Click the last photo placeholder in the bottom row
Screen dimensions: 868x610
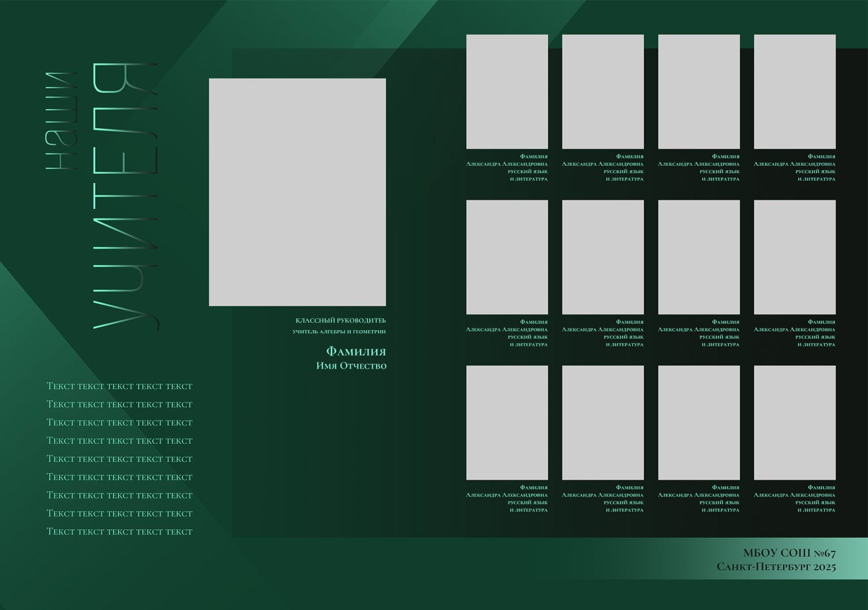tap(795, 422)
